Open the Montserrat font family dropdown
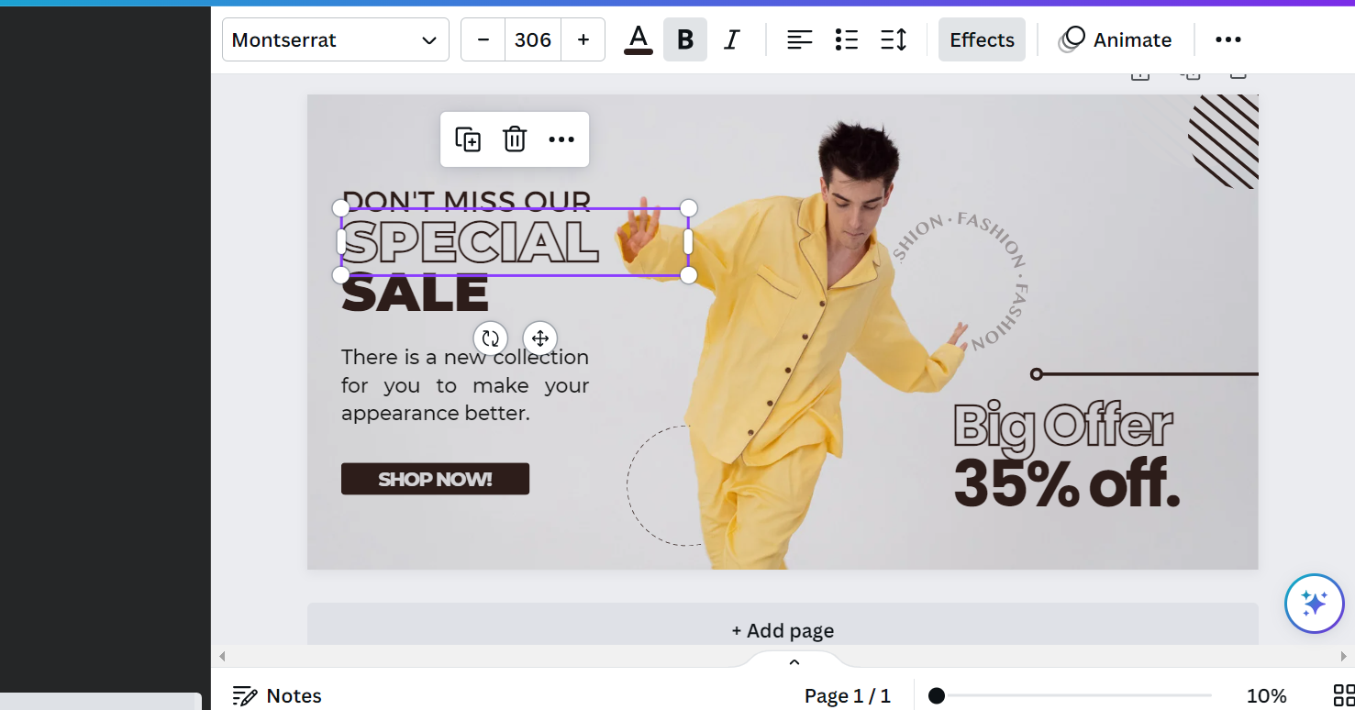Screen dimensions: 1355x710 [x=335, y=39]
